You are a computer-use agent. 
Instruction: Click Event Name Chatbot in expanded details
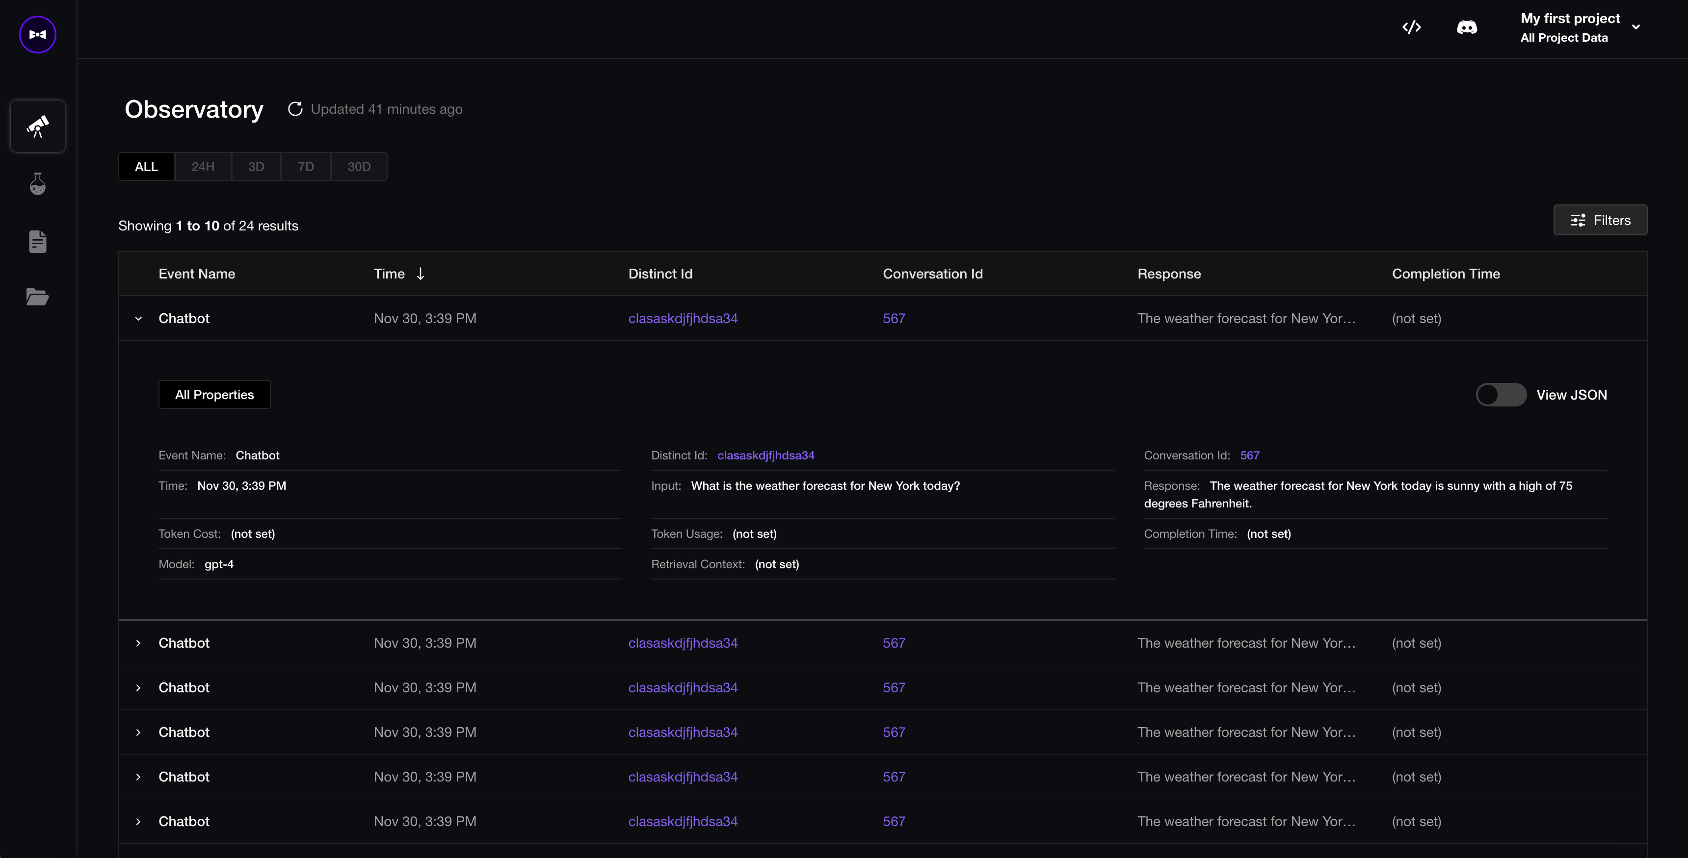click(258, 455)
